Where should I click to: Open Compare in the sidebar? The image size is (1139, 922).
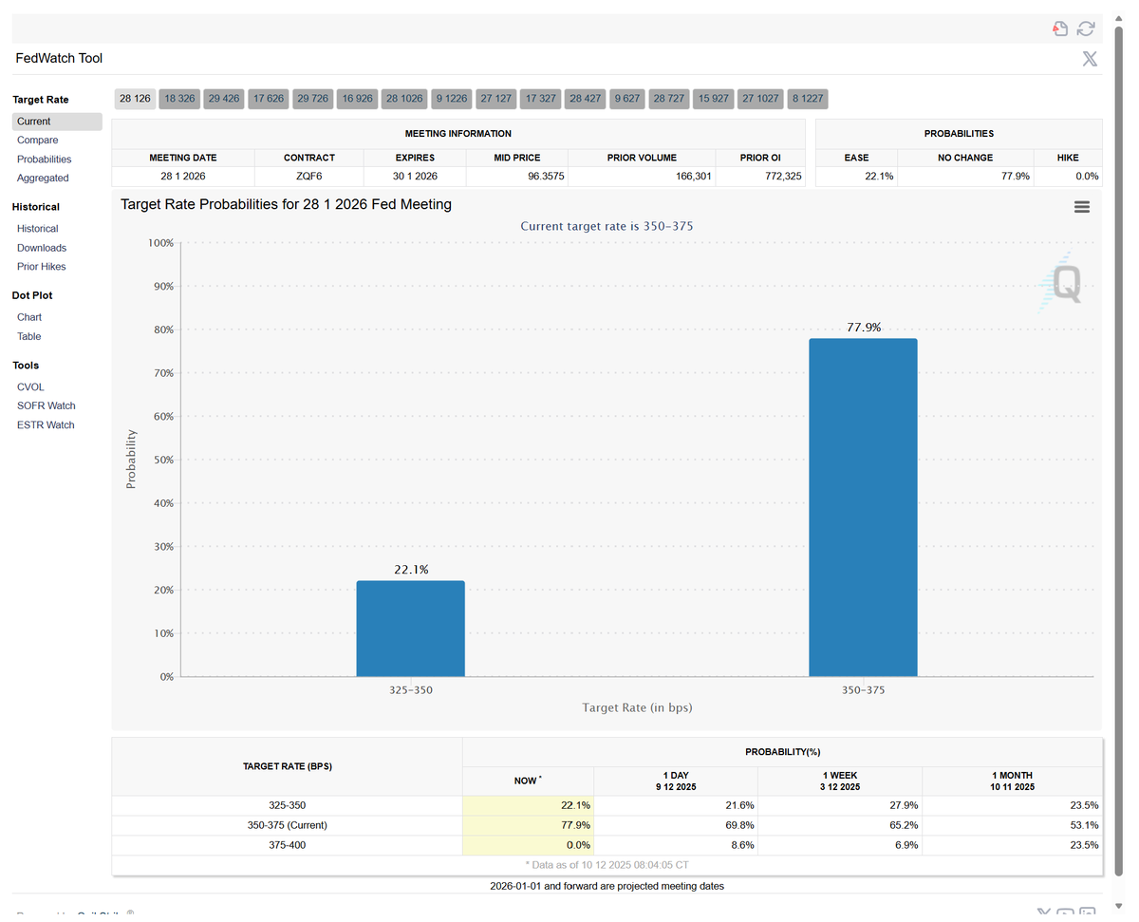pos(37,141)
